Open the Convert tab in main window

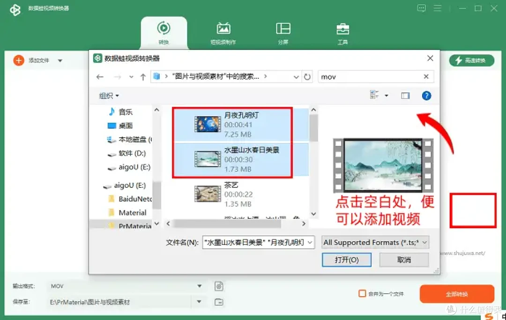pos(164,33)
